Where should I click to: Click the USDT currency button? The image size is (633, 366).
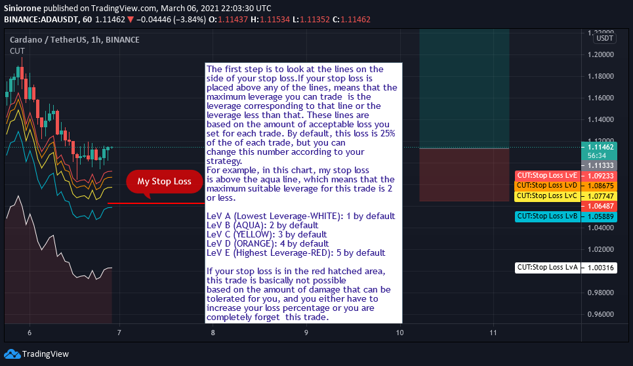(x=605, y=38)
